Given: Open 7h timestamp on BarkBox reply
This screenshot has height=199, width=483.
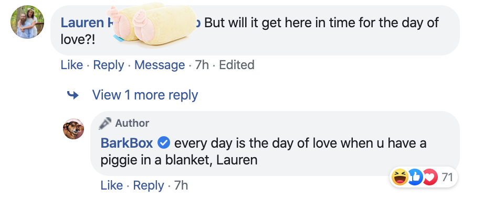Looking at the screenshot, I should (181, 185).
